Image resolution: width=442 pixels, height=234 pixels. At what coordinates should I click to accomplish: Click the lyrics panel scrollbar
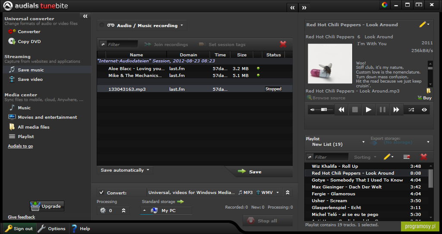(x=430, y=74)
